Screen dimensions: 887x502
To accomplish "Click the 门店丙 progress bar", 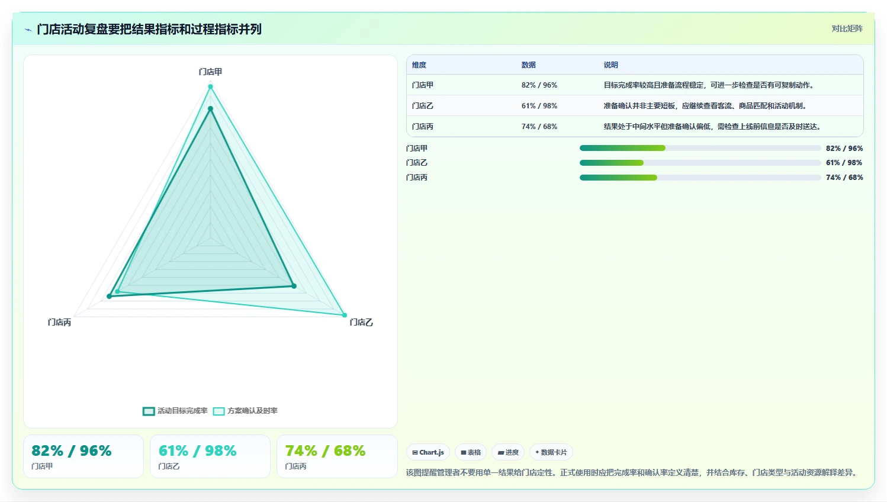I will point(700,178).
